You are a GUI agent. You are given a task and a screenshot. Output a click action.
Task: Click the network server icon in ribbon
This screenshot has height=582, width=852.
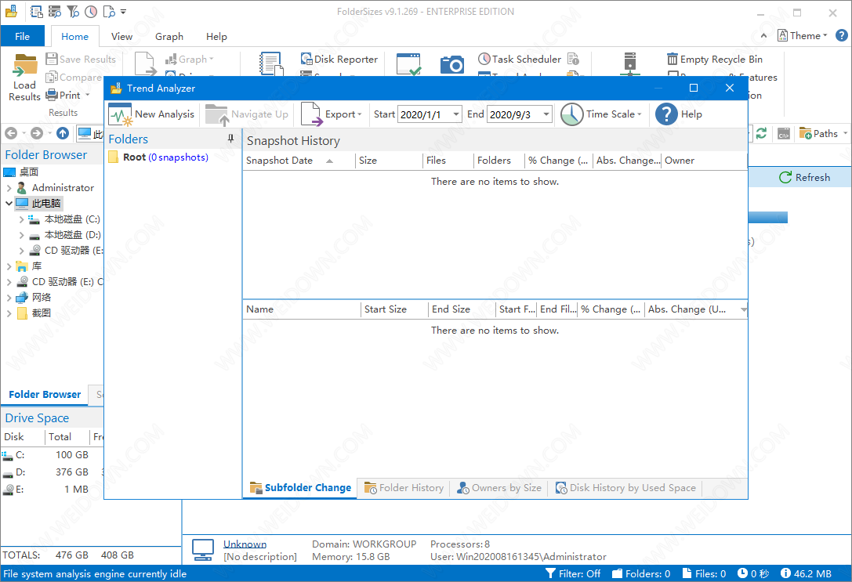pyautogui.click(x=629, y=64)
